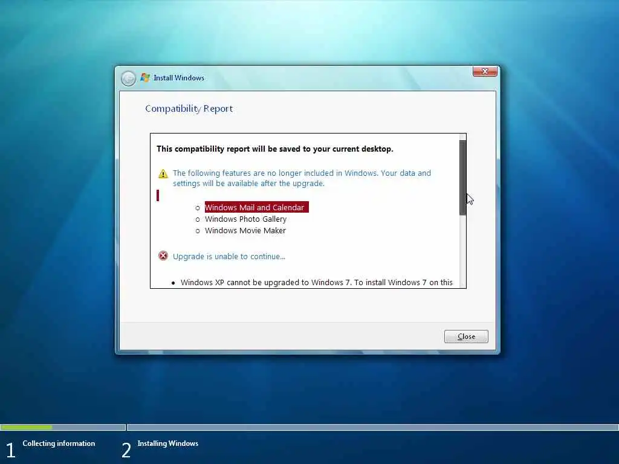Click the yellow warning triangle icon

pyautogui.click(x=163, y=173)
